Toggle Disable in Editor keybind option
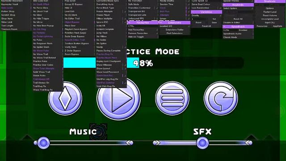Image resolution: width=286 pixels, height=161 pixels. (238, 23)
